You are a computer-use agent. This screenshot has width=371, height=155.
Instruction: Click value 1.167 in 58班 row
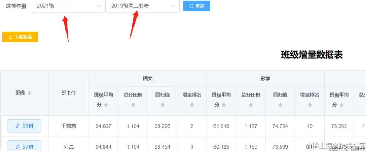pos(251,126)
